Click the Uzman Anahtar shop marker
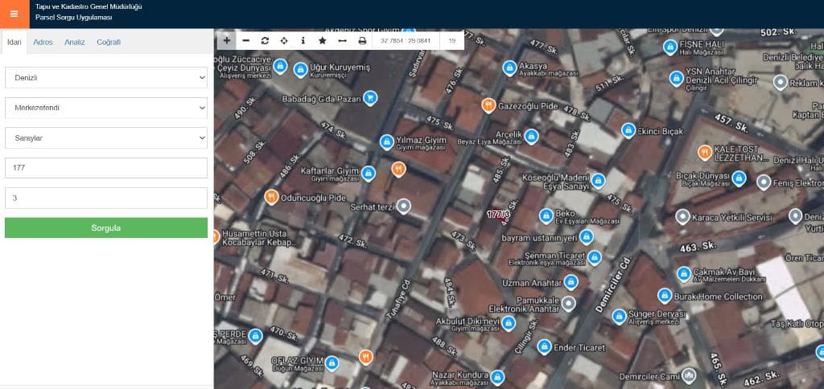 coord(571,282)
